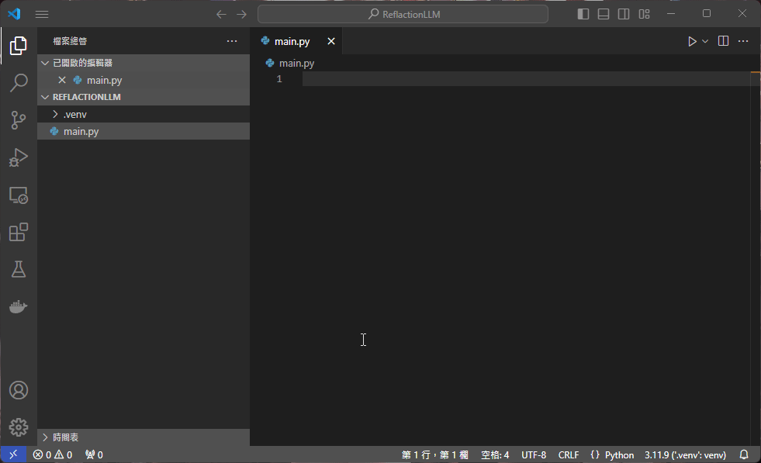Open the Manage gear settings

pyautogui.click(x=19, y=427)
